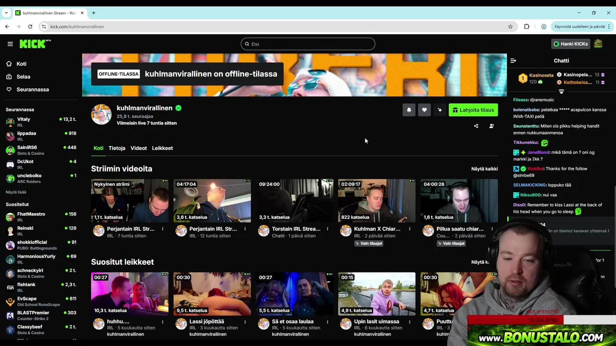The image size is (616, 346).
Task: Open options menu for Torstain IRL Stream video
Action: tap(327, 229)
